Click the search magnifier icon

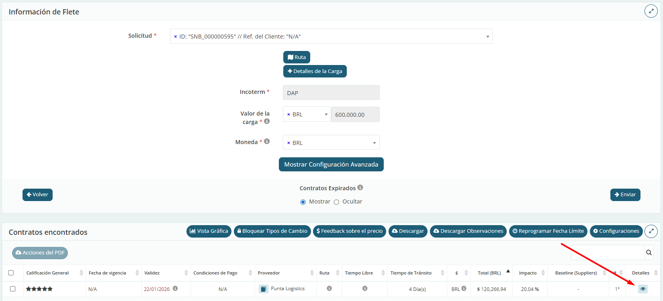click(649, 252)
